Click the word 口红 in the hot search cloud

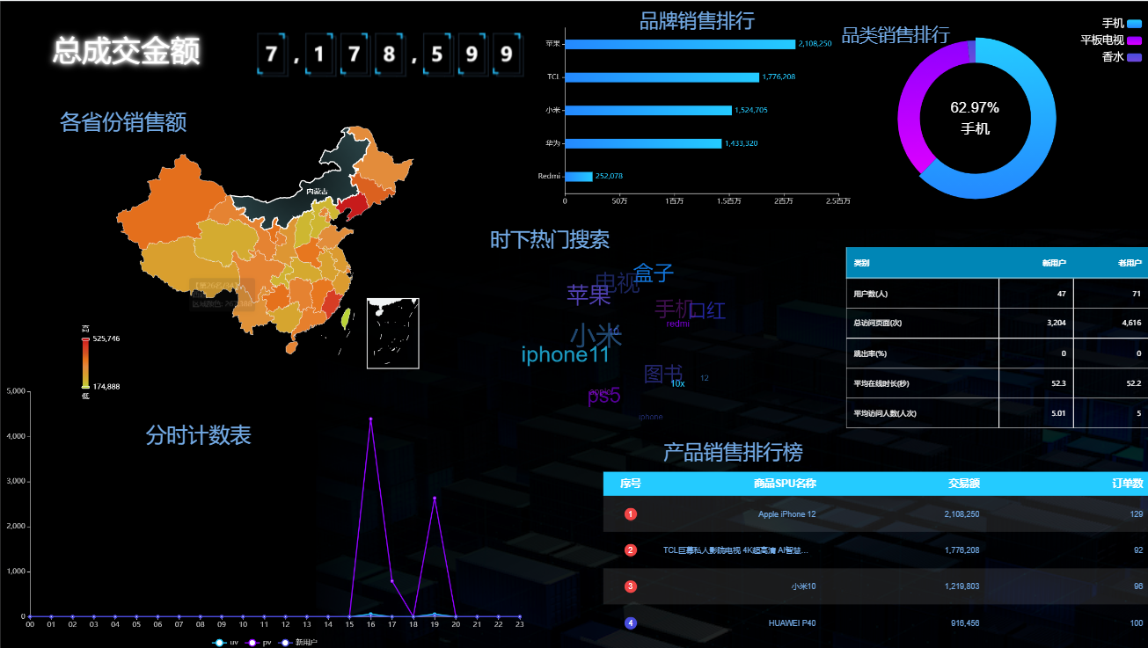pos(707,310)
